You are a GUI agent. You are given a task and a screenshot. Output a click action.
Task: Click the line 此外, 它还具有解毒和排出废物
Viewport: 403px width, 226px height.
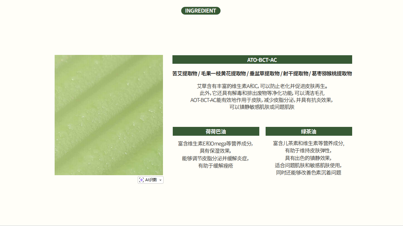[262, 93]
